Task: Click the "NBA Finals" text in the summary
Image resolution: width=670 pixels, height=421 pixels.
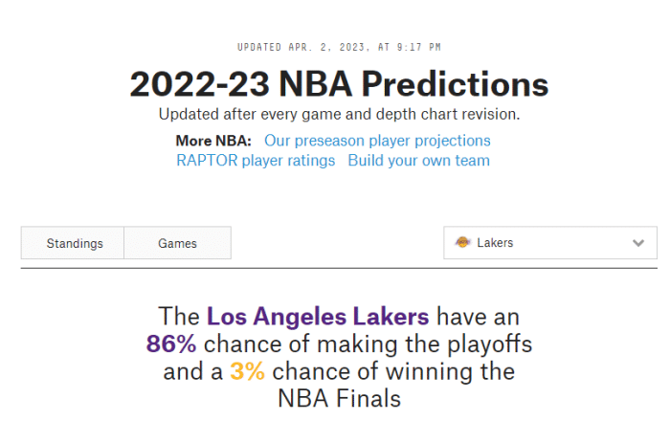Action: tap(340, 398)
